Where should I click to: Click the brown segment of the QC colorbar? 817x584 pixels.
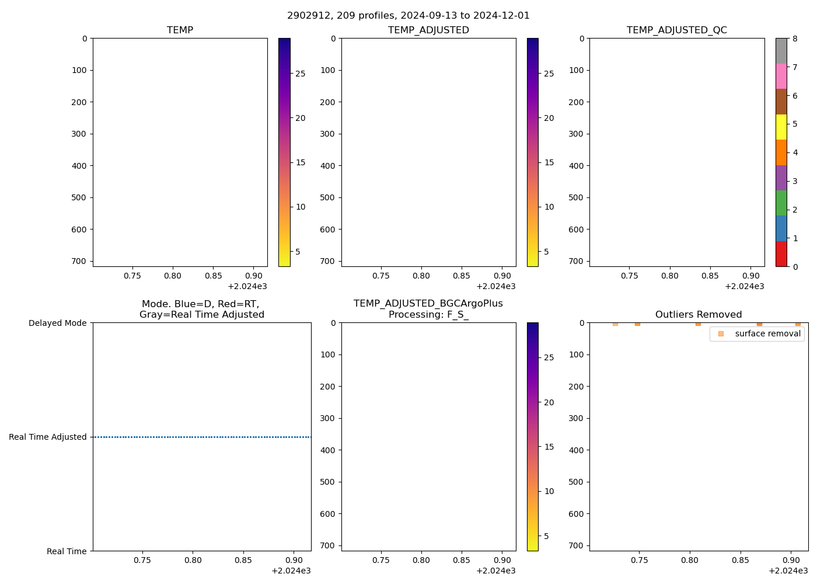click(781, 102)
